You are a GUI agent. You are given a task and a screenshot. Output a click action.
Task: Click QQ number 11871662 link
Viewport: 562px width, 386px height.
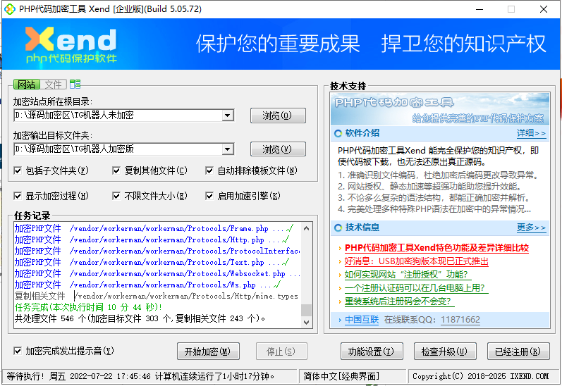(460, 320)
